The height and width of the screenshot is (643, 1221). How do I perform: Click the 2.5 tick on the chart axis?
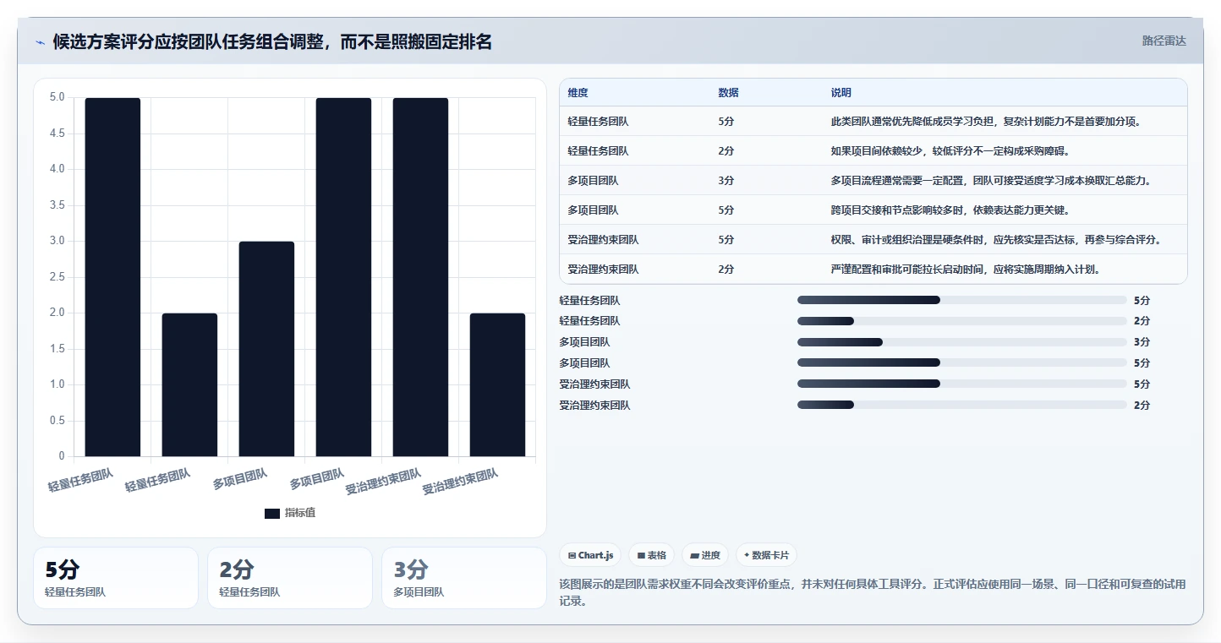click(57, 277)
